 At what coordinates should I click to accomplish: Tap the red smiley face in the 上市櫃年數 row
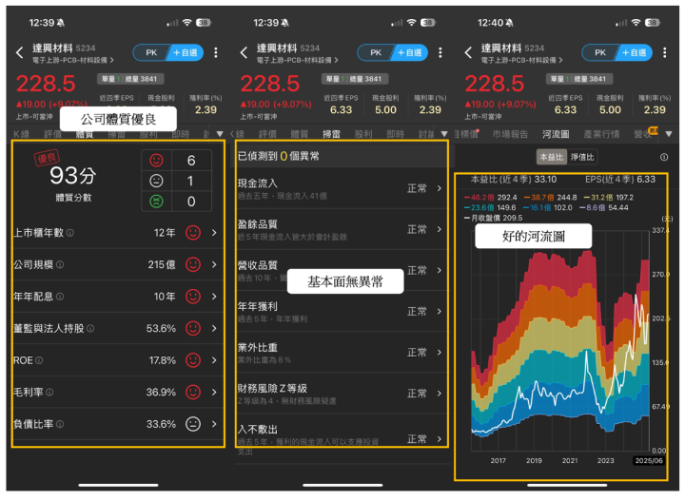tap(193, 233)
